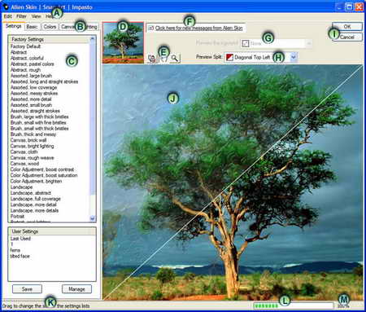The image size is (366, 312).
Task: Select 'Canvas, brick wall' factory setting
Action: pos(28,140)
